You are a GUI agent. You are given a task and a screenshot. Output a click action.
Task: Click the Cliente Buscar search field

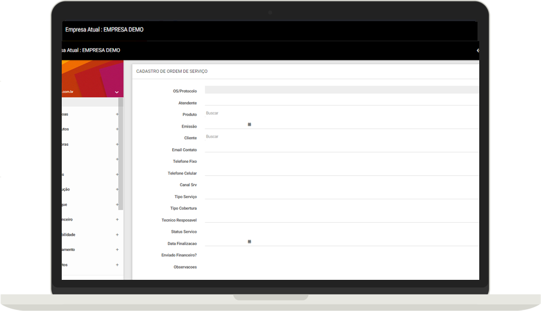[342, 136]
